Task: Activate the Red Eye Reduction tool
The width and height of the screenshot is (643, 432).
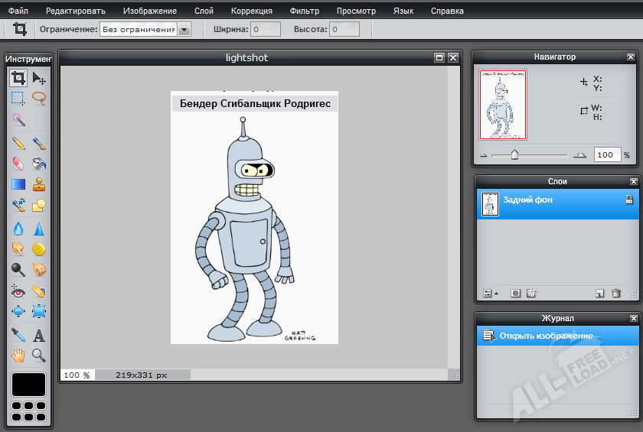Action: point(18,291)
